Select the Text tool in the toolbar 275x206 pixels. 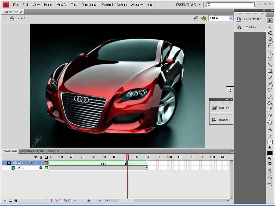click(x=270, y=59)
